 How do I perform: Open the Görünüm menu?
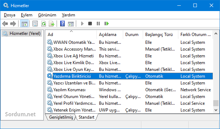click(x=47, y=15)
